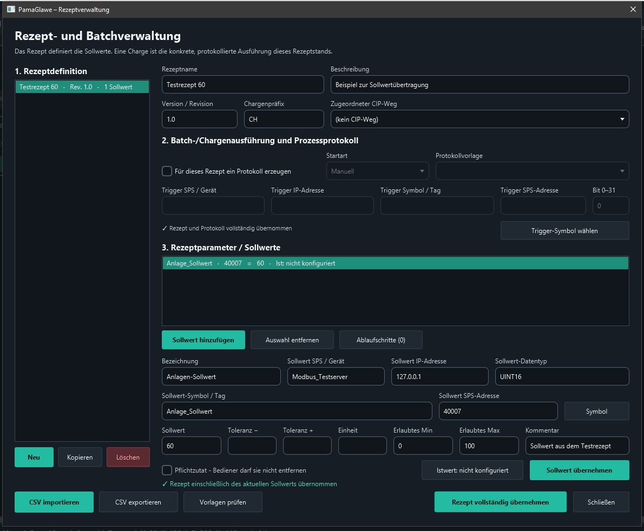
Task: Focus the Kommentar field
Action: pyautogui.click(x=577, y=446)
